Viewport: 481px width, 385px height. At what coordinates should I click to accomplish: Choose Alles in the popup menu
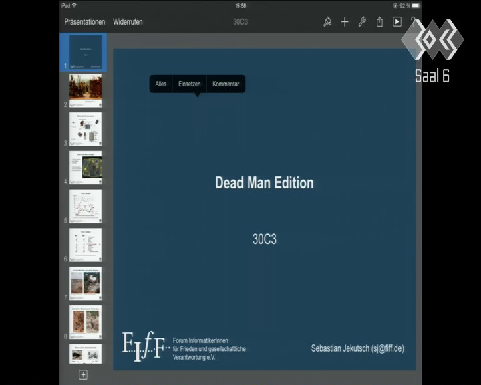(161, 84)
